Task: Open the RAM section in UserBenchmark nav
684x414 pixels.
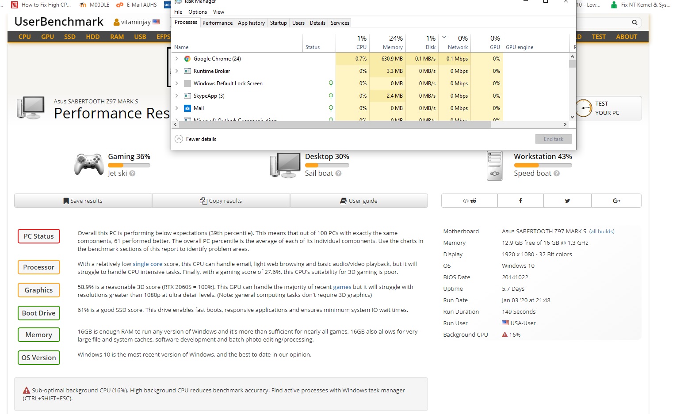Action: 117,37
